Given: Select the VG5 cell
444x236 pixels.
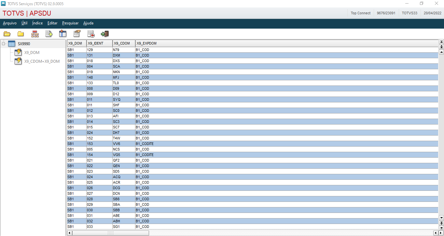Looking at the screenshot, I should click(124, 155).
